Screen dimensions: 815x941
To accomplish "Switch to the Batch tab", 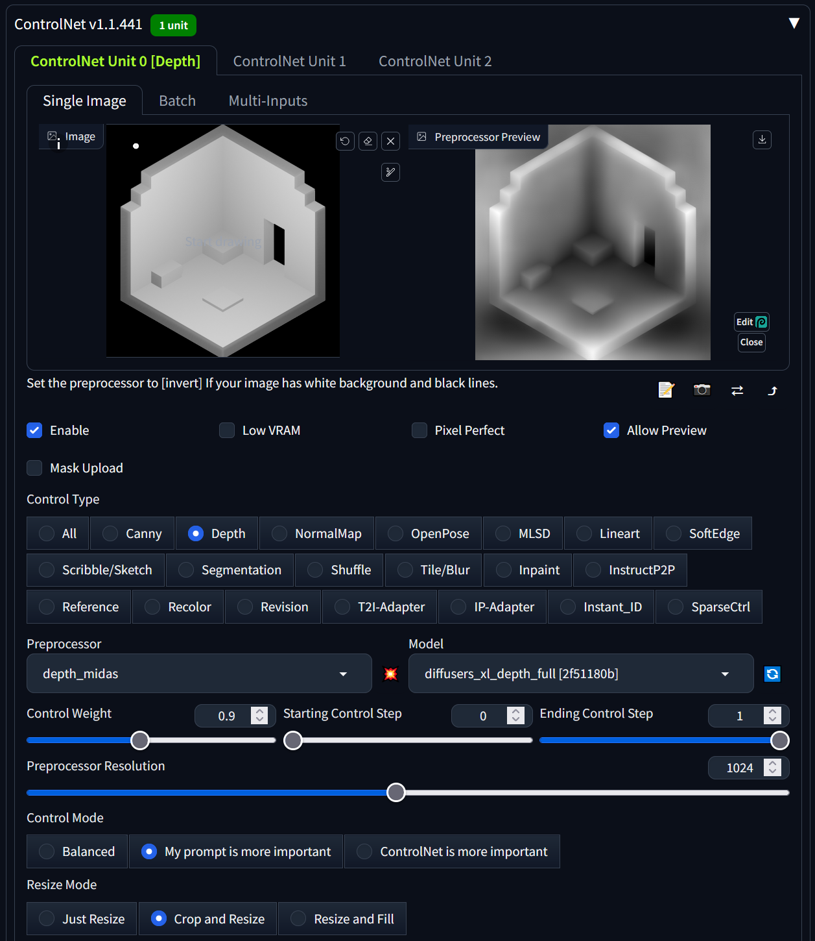I will click(x=177, y=101).
